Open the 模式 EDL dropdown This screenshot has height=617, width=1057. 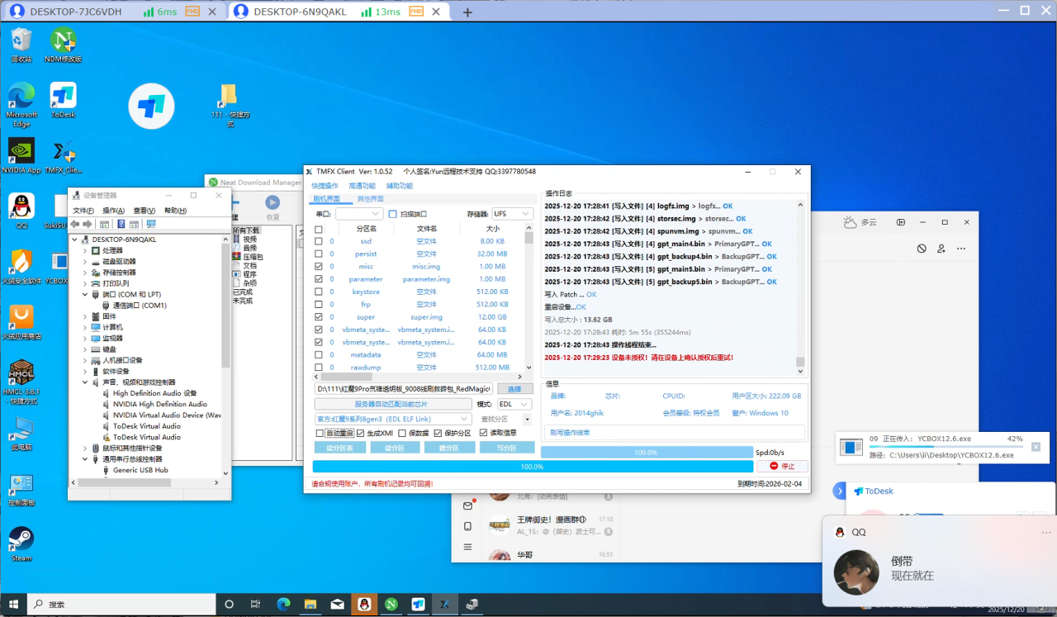point(514,405)
